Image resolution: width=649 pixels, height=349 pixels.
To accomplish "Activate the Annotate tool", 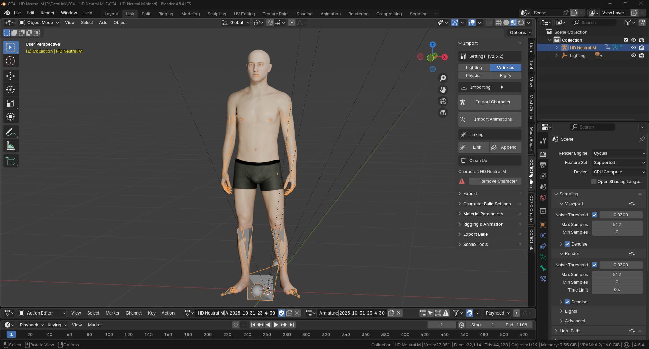I will pos(10,132).
